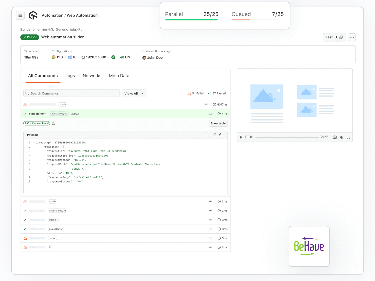Image resolution: width=375 pixels, height=281 pixels.
Task: Click the Chrome browser icon showing version 11.0
Action: (53, 57)
